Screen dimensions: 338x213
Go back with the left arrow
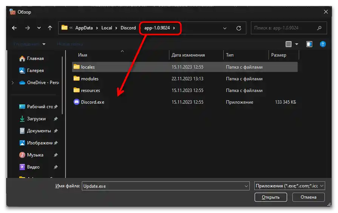point(14,28)
